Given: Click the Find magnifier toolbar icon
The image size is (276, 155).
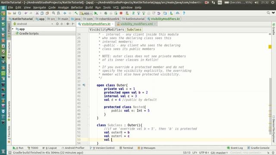Looking at the screenshot, I should [x=53, y=13].
